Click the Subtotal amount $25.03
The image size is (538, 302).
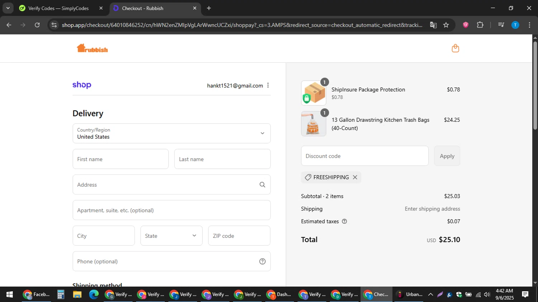(x=452, y=196)
